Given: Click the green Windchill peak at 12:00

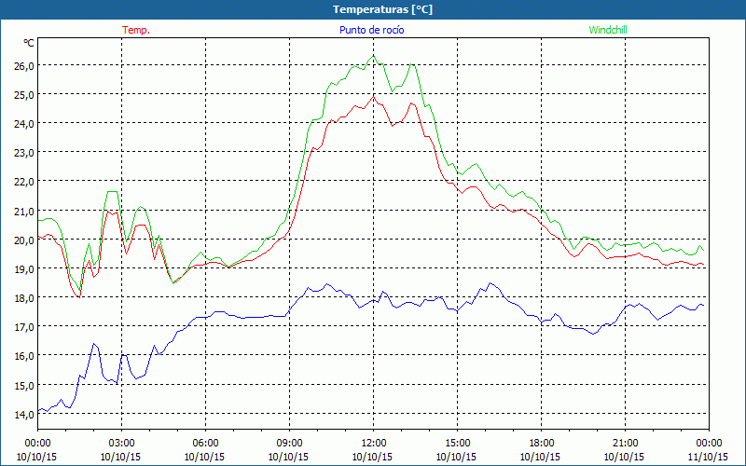Looking at the screenshot, I should point(374,56).
